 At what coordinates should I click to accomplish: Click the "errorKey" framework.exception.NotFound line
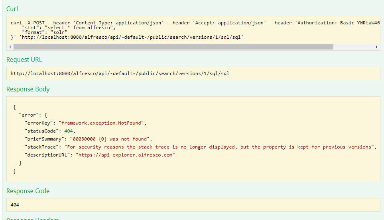click(85, 123)
